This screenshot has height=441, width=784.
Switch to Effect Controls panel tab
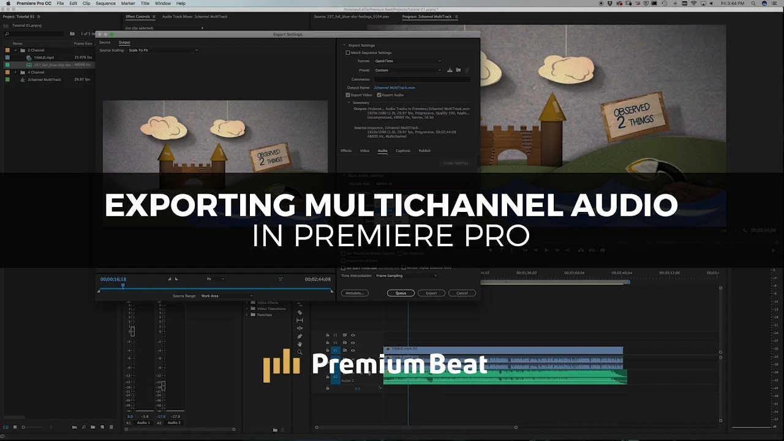pos(137,17)
